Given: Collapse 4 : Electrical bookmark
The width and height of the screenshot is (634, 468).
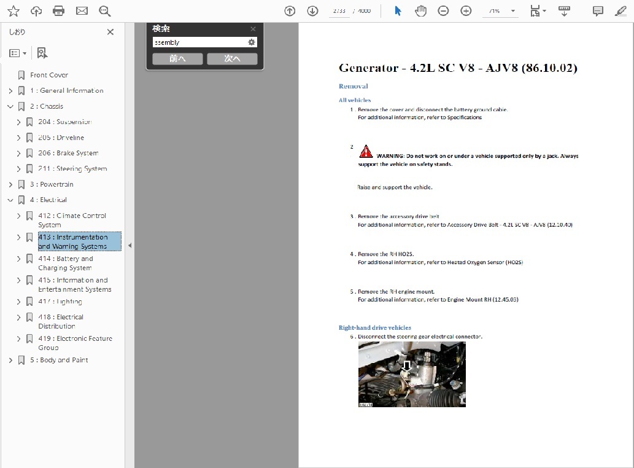Looking at the screenshot, I should 10,200.
